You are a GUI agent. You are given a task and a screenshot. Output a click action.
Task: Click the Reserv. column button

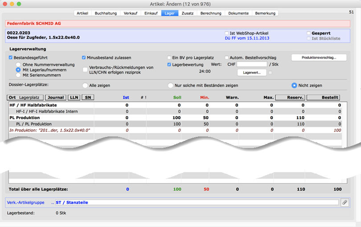coord(289,97)
